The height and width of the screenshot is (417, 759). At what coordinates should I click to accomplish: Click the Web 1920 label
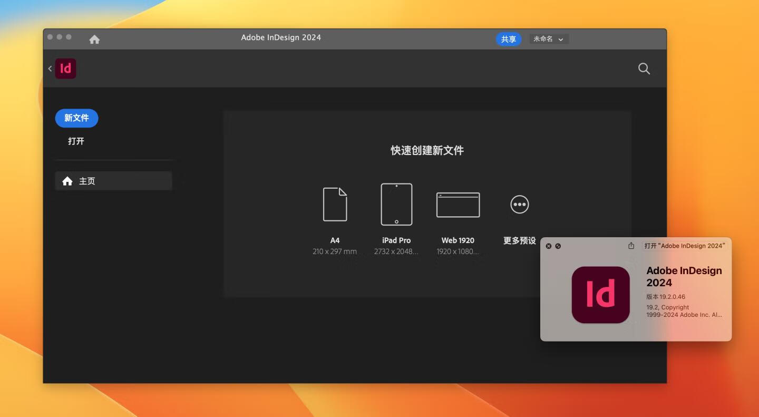point(458,240)
